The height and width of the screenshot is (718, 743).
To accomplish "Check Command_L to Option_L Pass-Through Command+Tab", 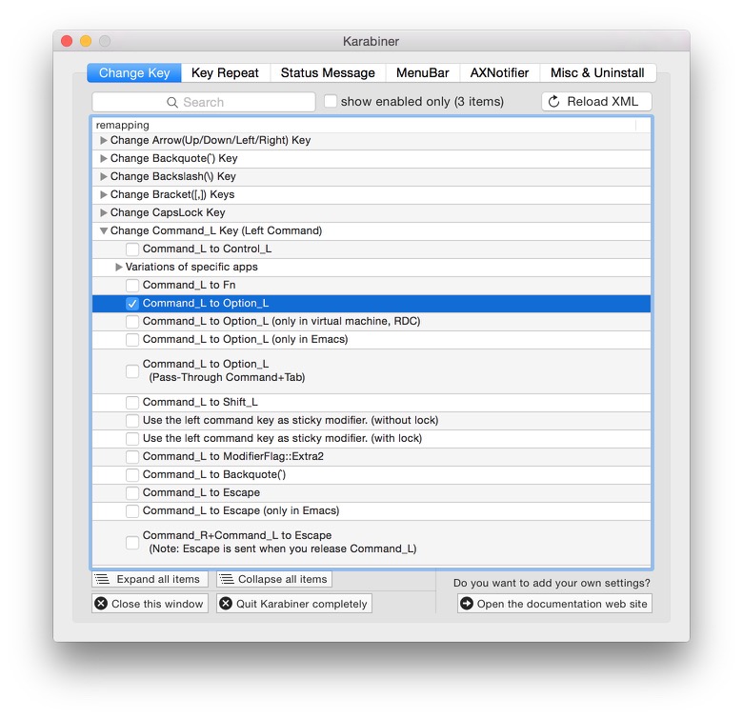I will click(x=132, y=370).
